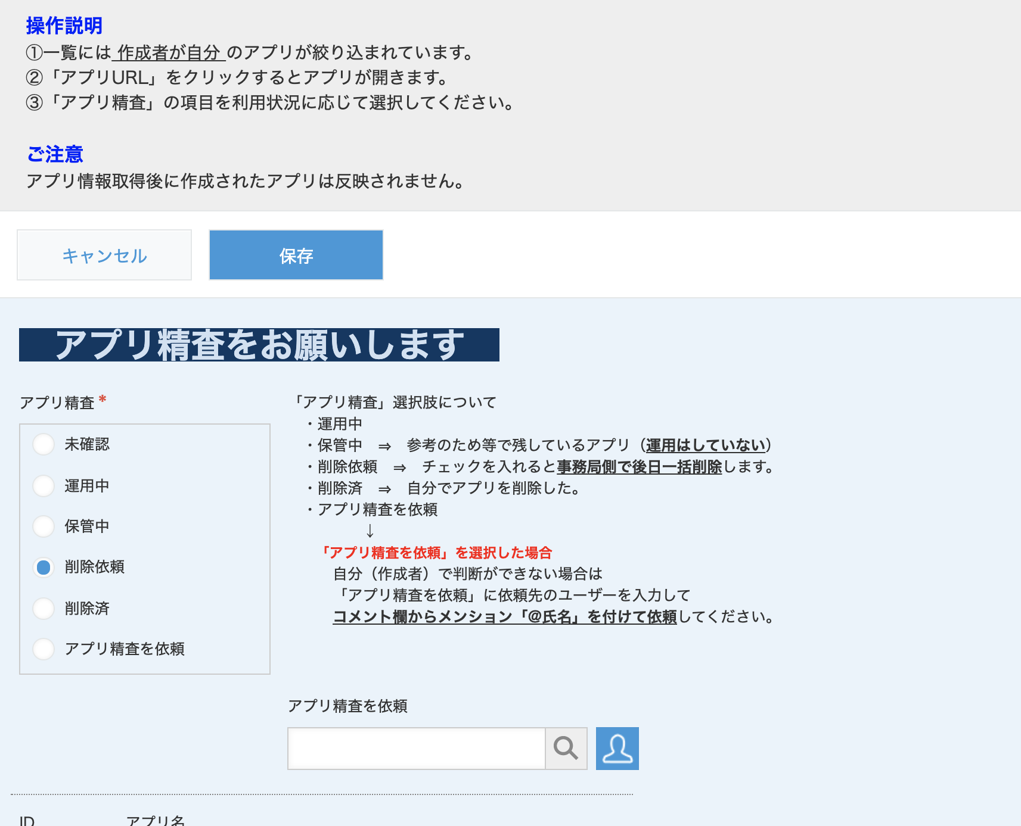Select the 運用中 radio option
The height and width of the screenshot is (826, 1021).
(x=44, y=486)
